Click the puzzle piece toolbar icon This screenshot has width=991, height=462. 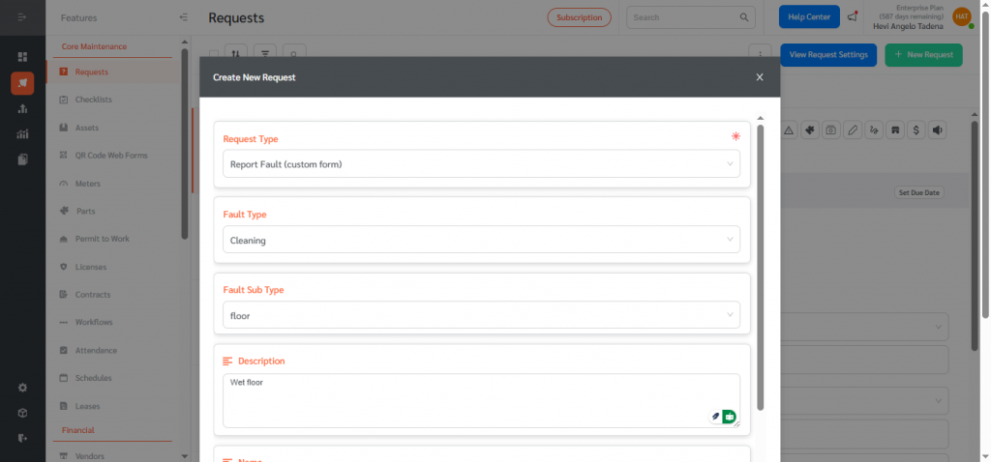coord(810,130)
